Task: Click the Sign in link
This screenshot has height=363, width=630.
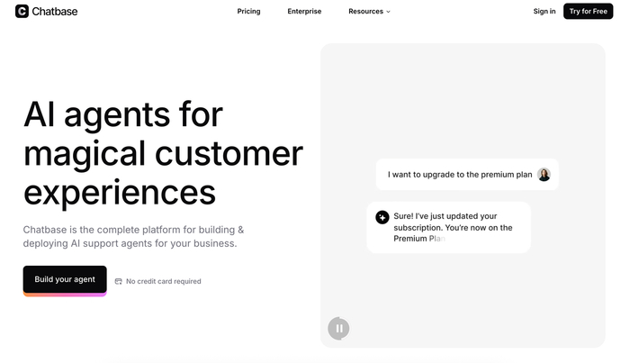Action: coord(544,12)
